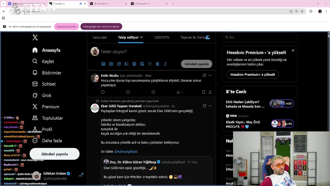This screenshot has width=330, height=186.
Task: Close the Premium+ upgrade card
Action: (x=293, y=51)
